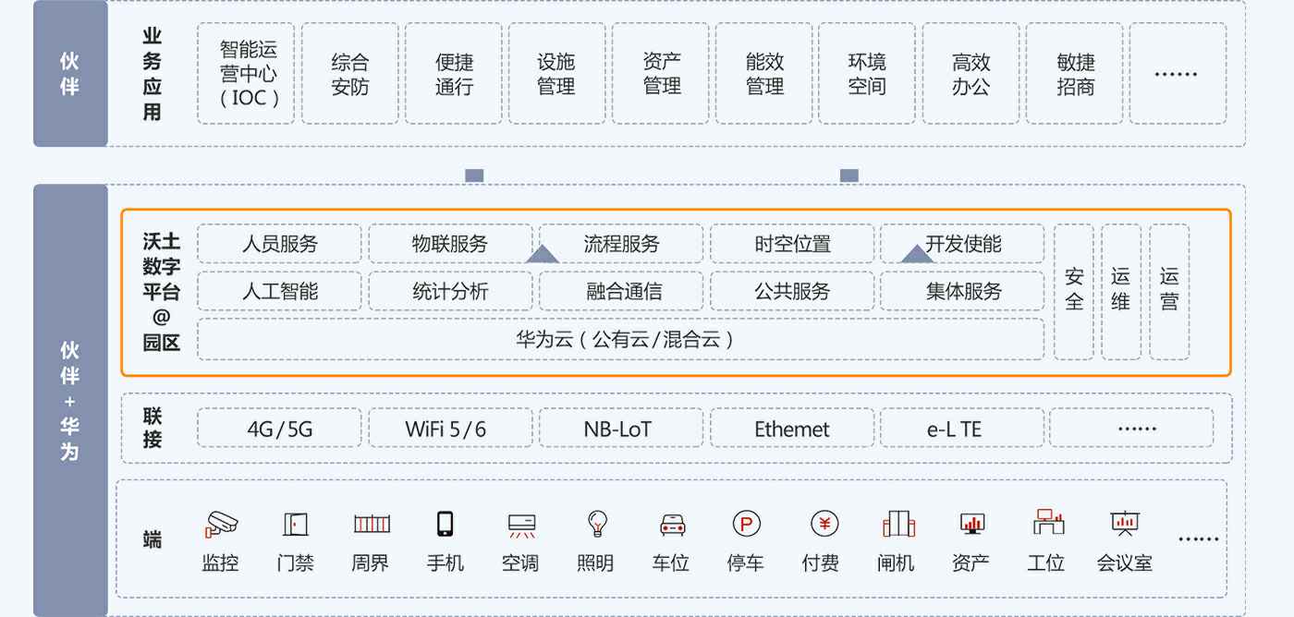Click the NB-LoT connection box
Viewport: 1294px width, 617px height.
[620, 429]
